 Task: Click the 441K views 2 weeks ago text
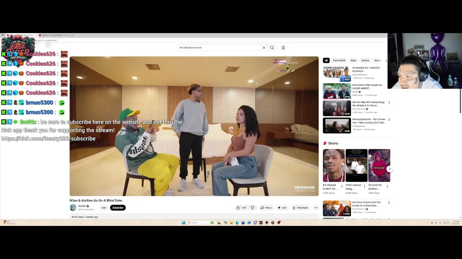[85, 217]
